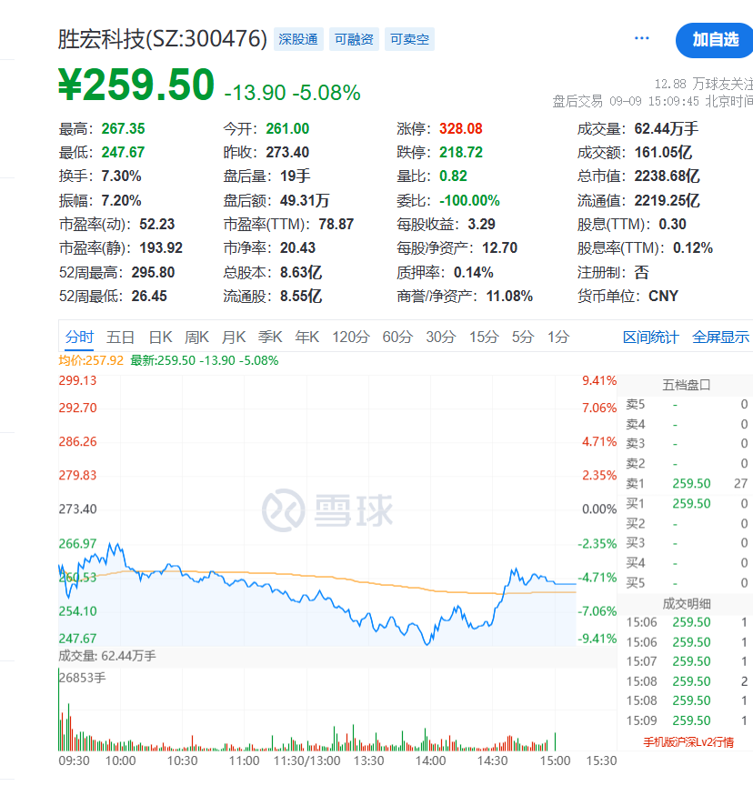Click the 市盈率(TTM) value 78.87
This screenshot has width=753, height=786.
tap(336, 224)
